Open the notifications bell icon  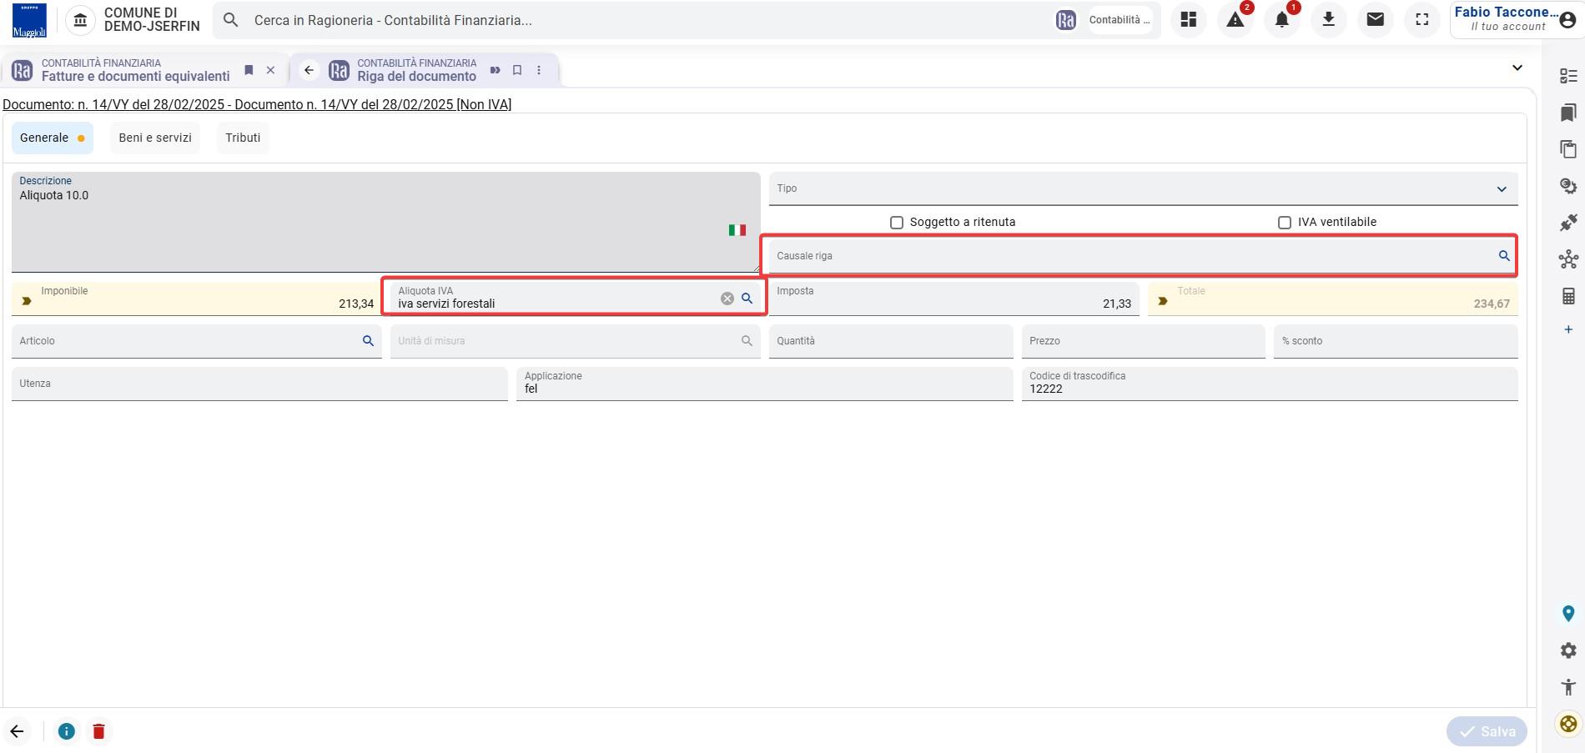[1282, 20]
